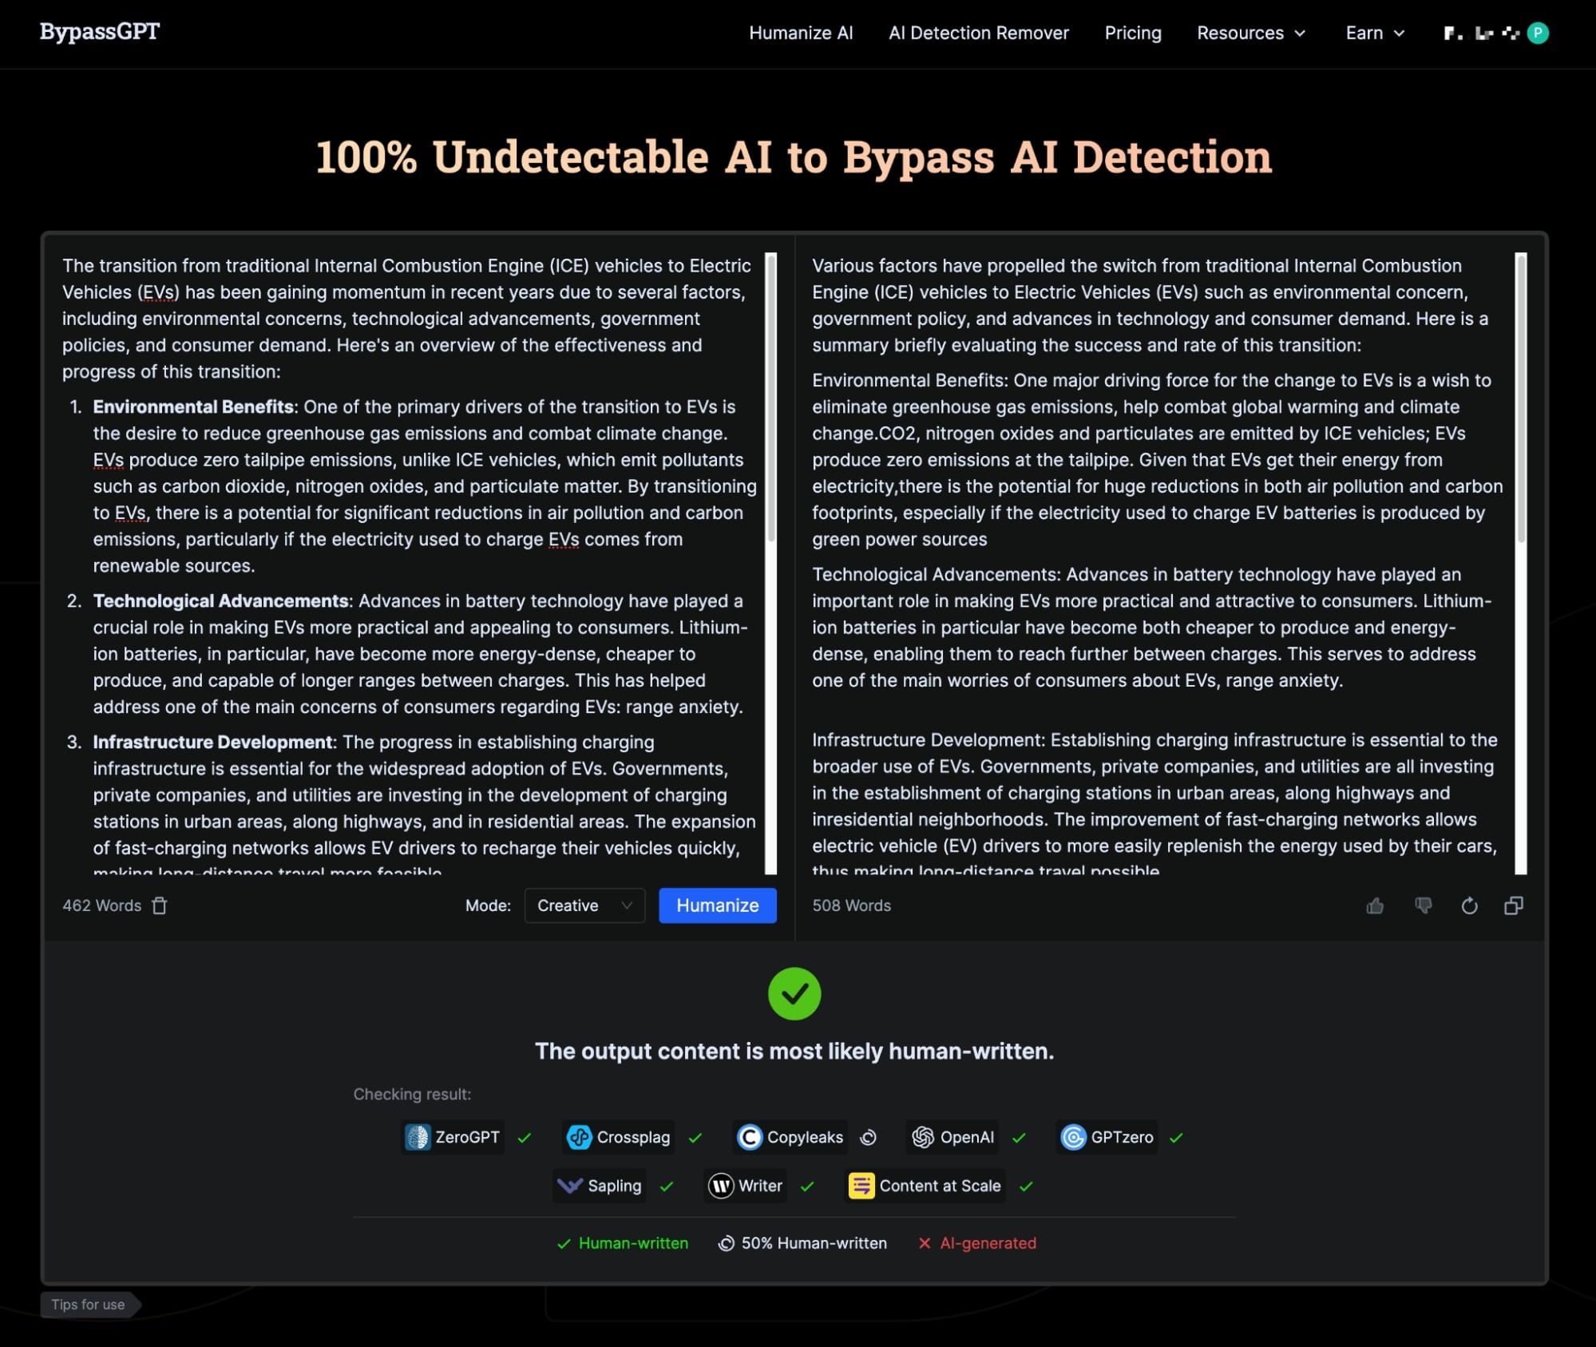Click the thumbs down feedback icon
Viewport: 1596px width, 1347px height.
[1423, 905]
